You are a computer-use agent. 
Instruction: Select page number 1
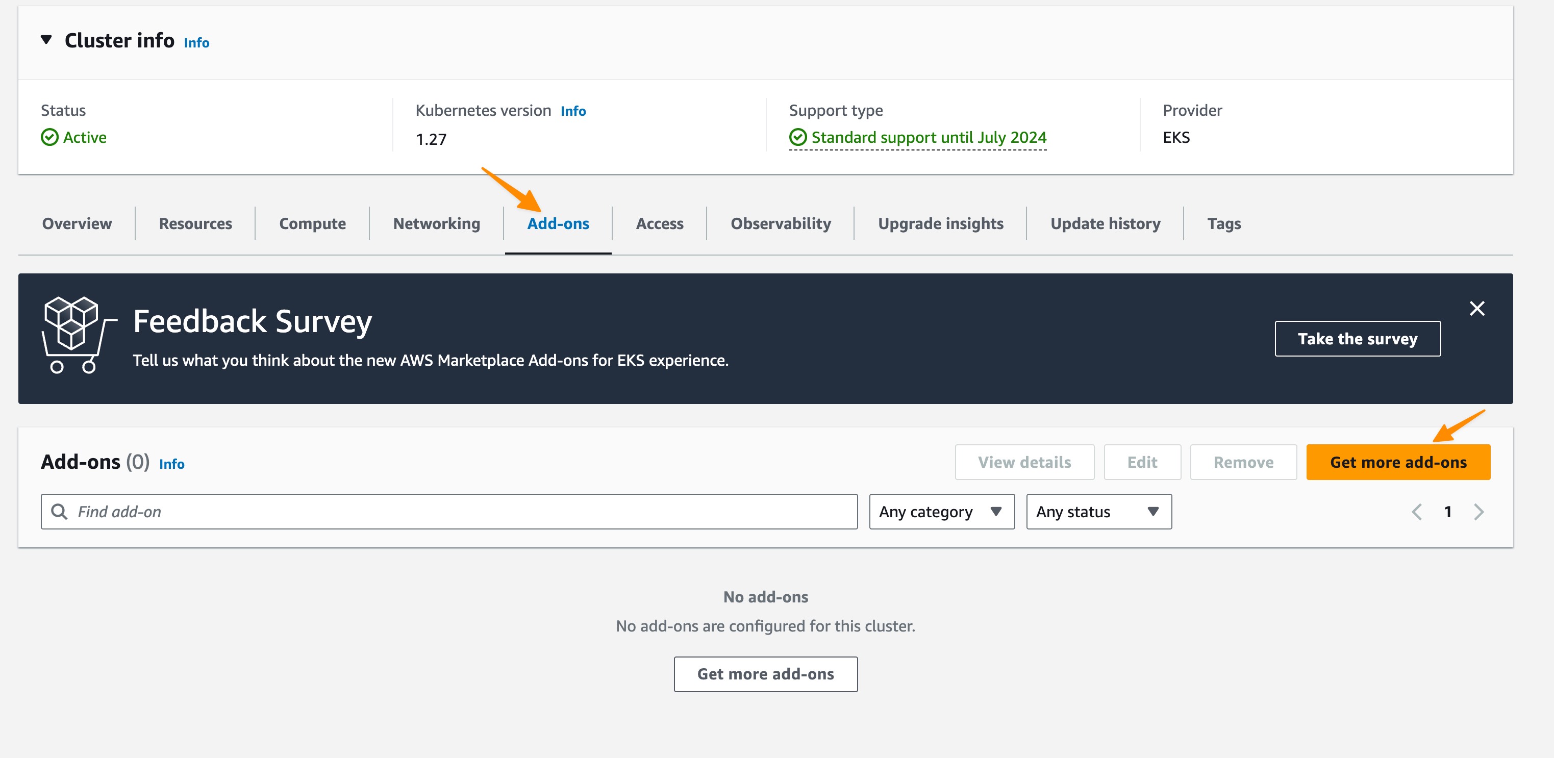[x=1447, y=512]
